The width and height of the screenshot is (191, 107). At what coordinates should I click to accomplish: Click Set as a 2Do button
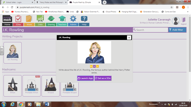pyautogui.click(x=103, y=78)
